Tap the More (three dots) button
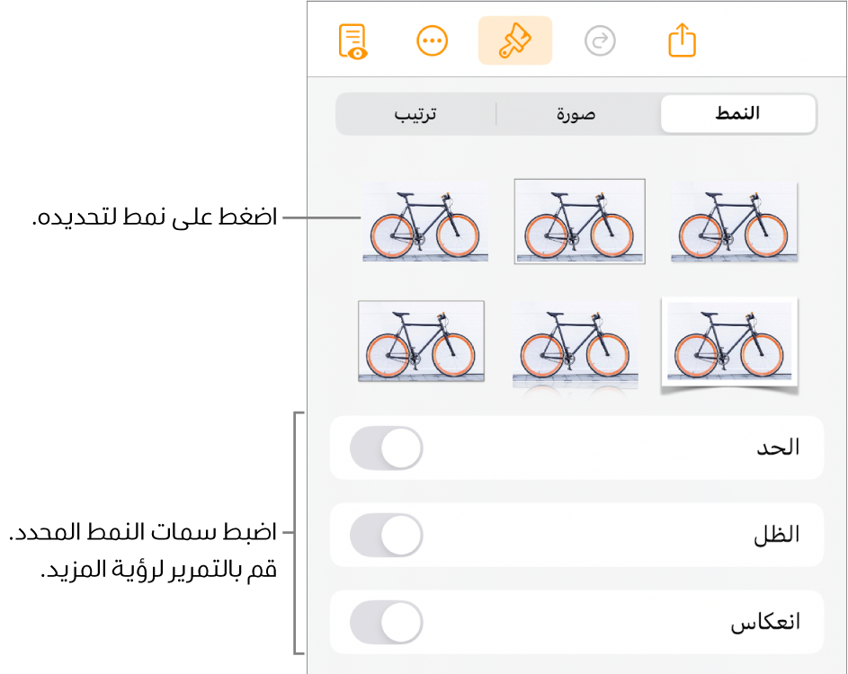 click(x=433, y=41)
